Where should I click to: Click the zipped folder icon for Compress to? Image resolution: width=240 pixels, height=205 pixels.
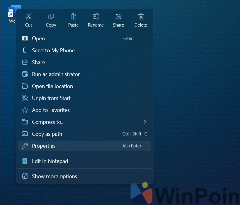[25, 122]
